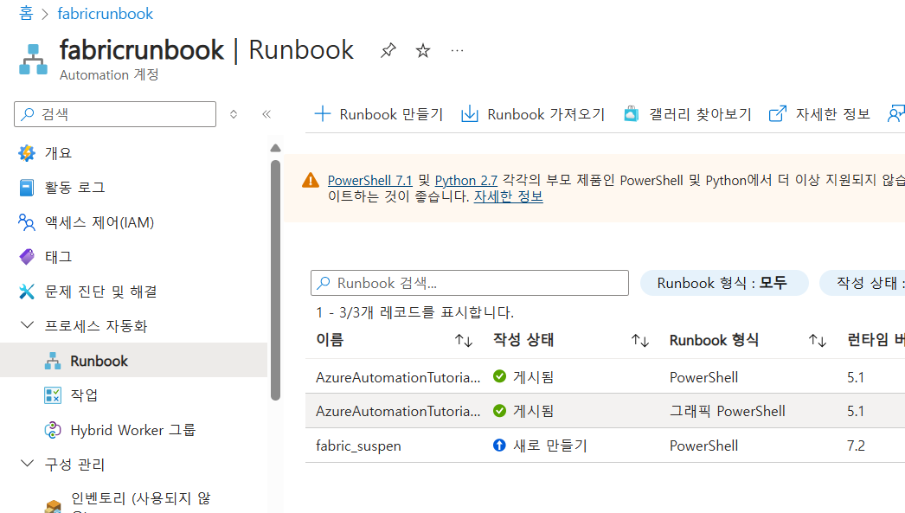Click the wrench diagnose icon
Image resolution: width=905 pixels, height=513 pixels.
click(x=27, y=292)
